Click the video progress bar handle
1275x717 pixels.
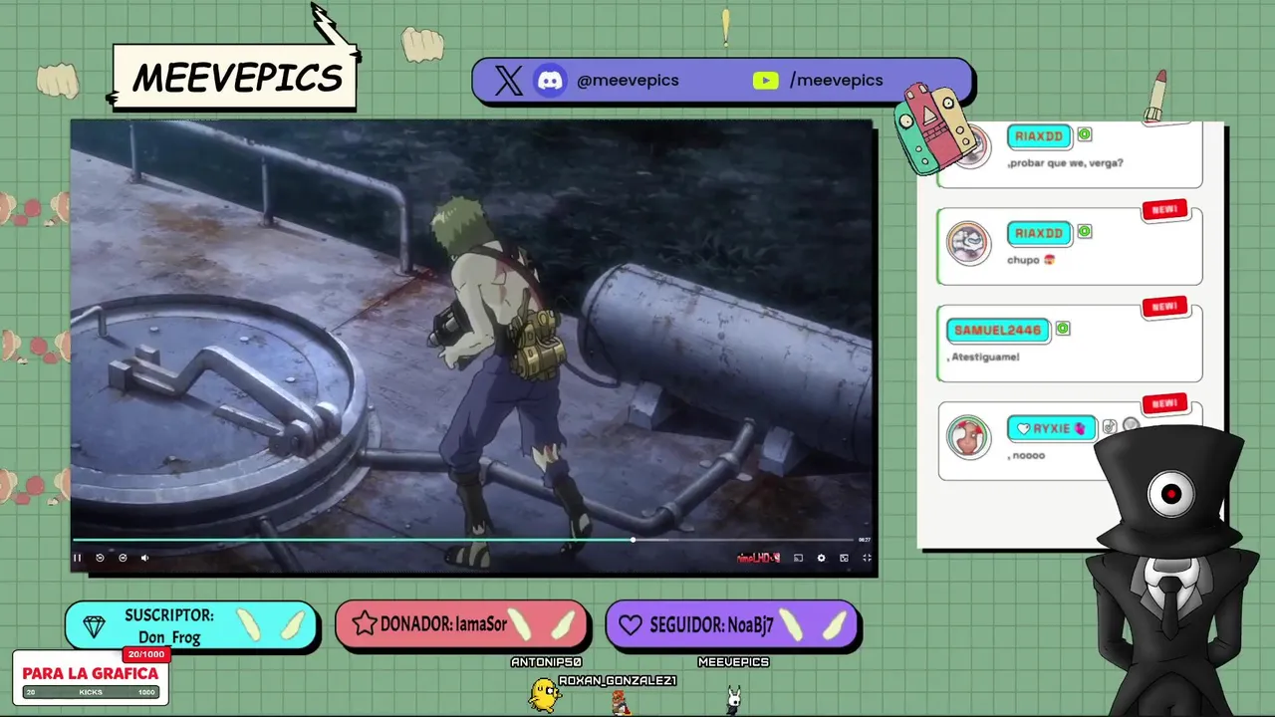coord(633,540)
